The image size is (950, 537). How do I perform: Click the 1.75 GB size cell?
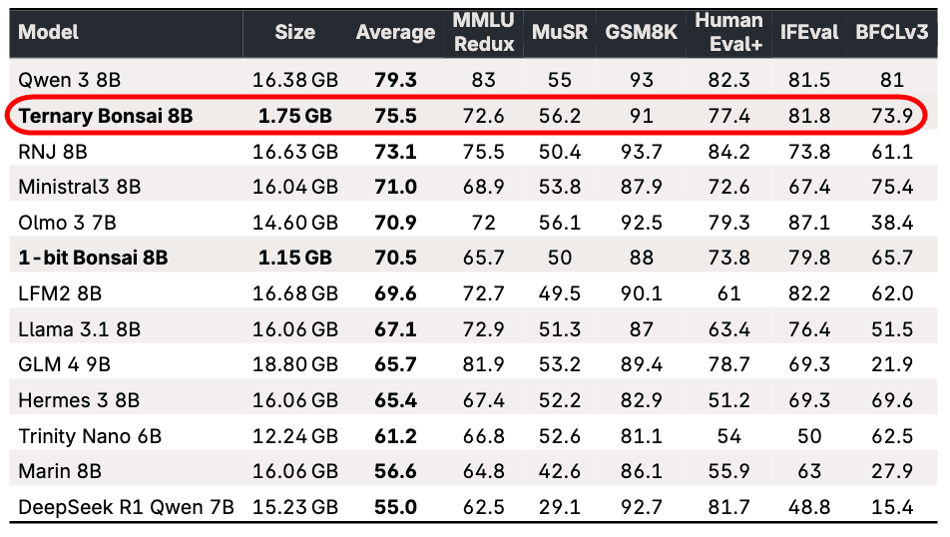(294, 116)
